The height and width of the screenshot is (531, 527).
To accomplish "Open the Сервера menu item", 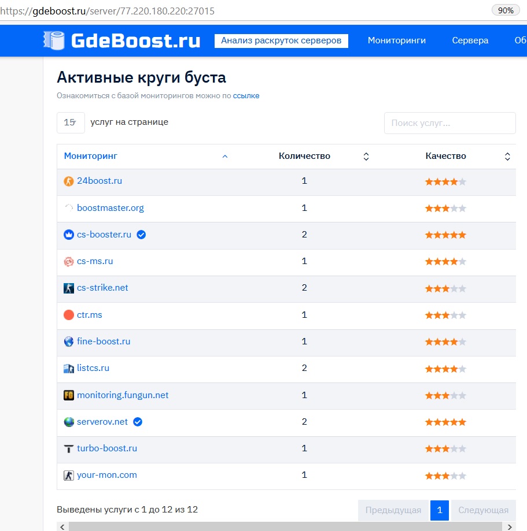I will [470, 40].
